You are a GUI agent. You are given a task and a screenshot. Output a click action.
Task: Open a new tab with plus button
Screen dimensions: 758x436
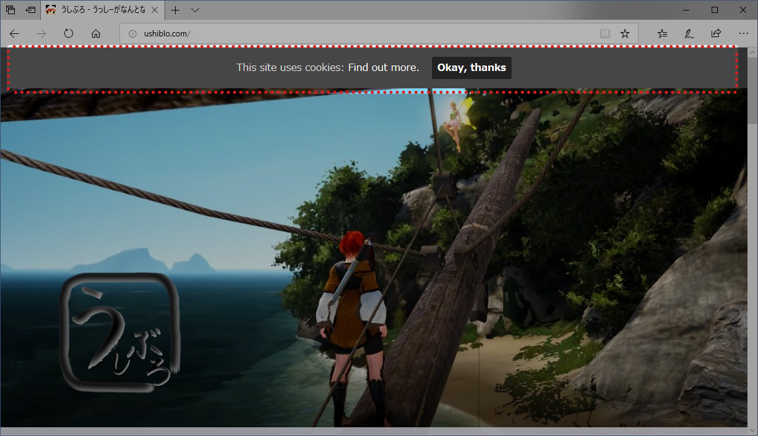(x=176, y=10)
